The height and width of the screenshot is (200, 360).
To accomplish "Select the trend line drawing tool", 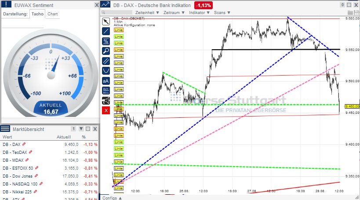I will click(106, 31).
